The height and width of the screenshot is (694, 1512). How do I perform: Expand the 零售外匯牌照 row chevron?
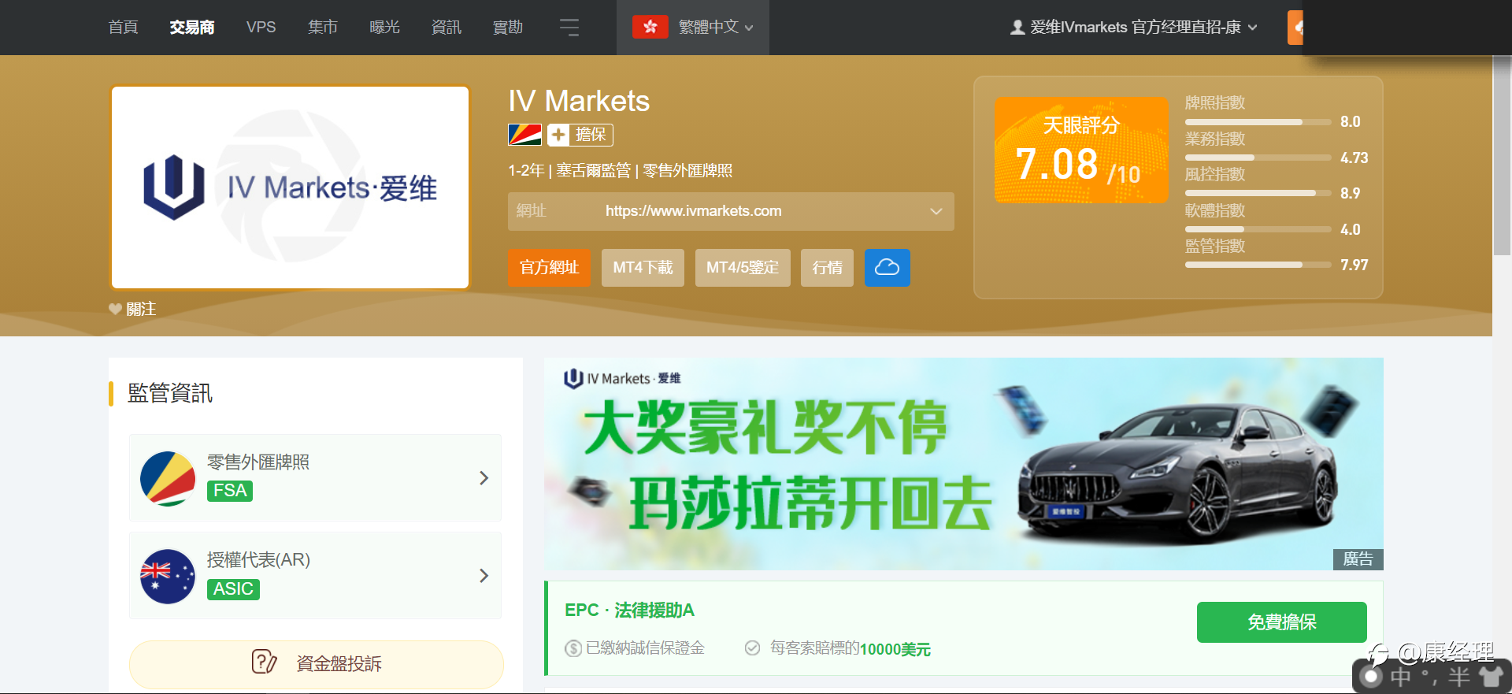pyautogui.click(x=484, y=478)
